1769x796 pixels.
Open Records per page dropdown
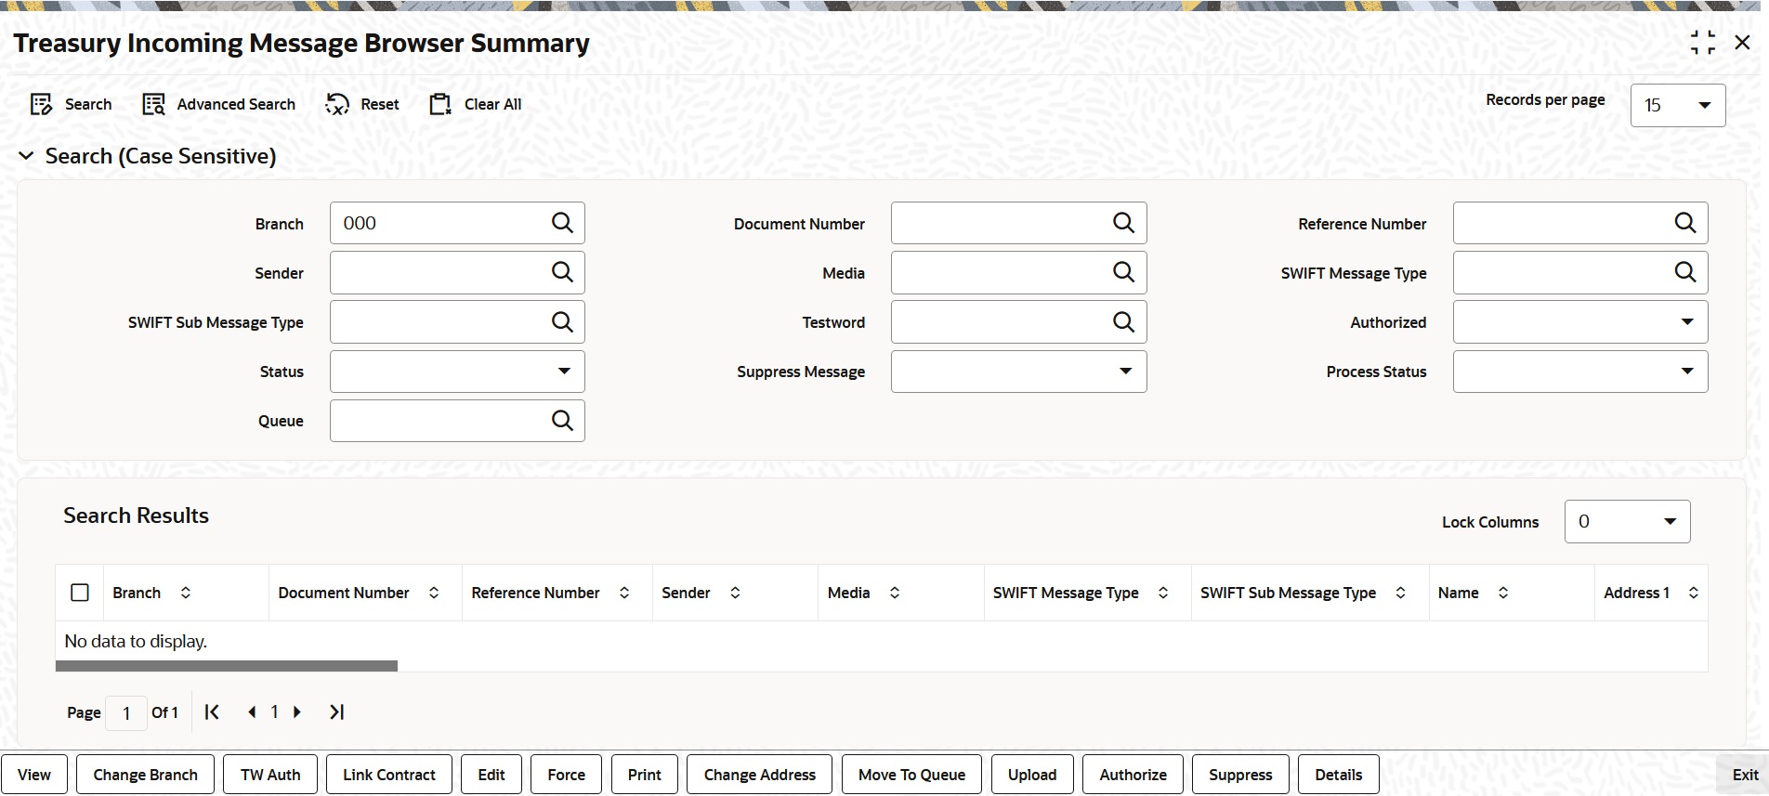[x=1678, y=105]
